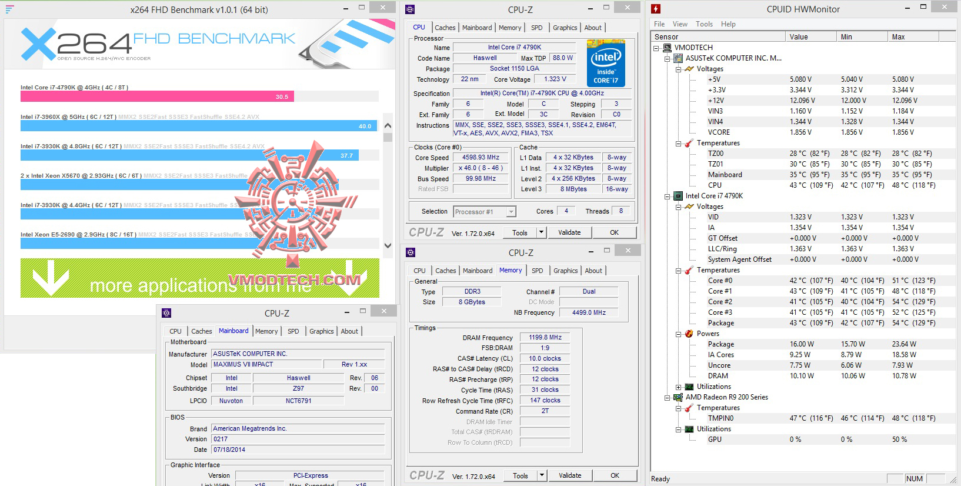
Task: Click the Max column header
Action: coord(913,36)
